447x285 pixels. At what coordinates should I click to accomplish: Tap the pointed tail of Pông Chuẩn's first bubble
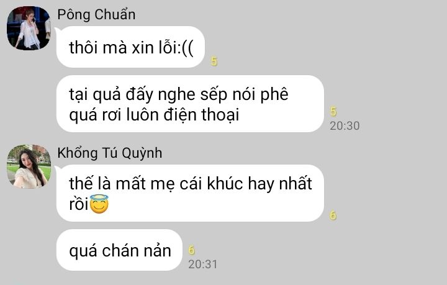point(57,31)
